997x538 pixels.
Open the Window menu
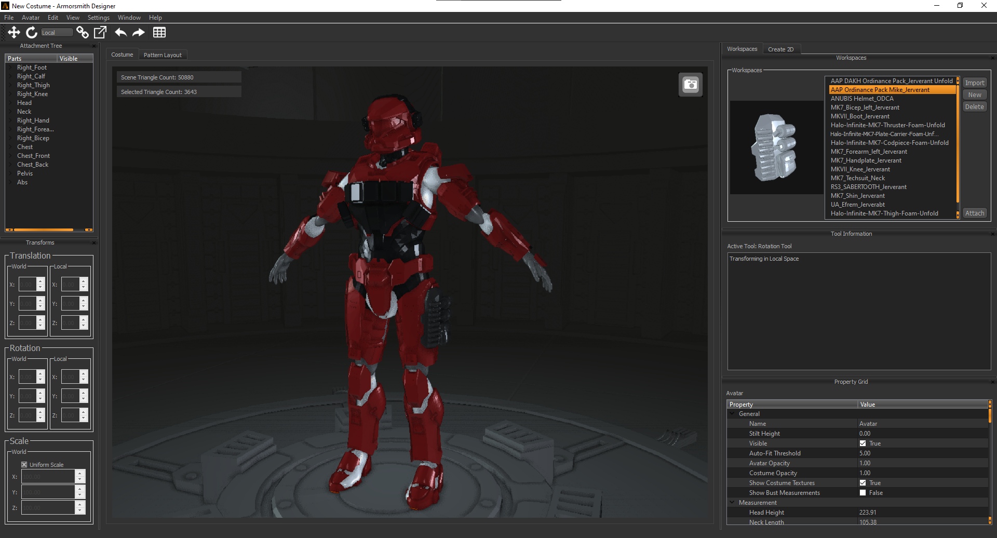tap(129, 18)
